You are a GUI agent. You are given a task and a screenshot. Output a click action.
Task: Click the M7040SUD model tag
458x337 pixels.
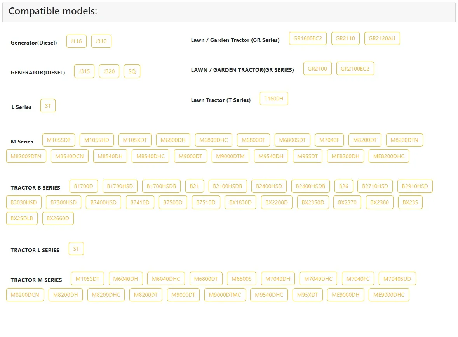397,279
